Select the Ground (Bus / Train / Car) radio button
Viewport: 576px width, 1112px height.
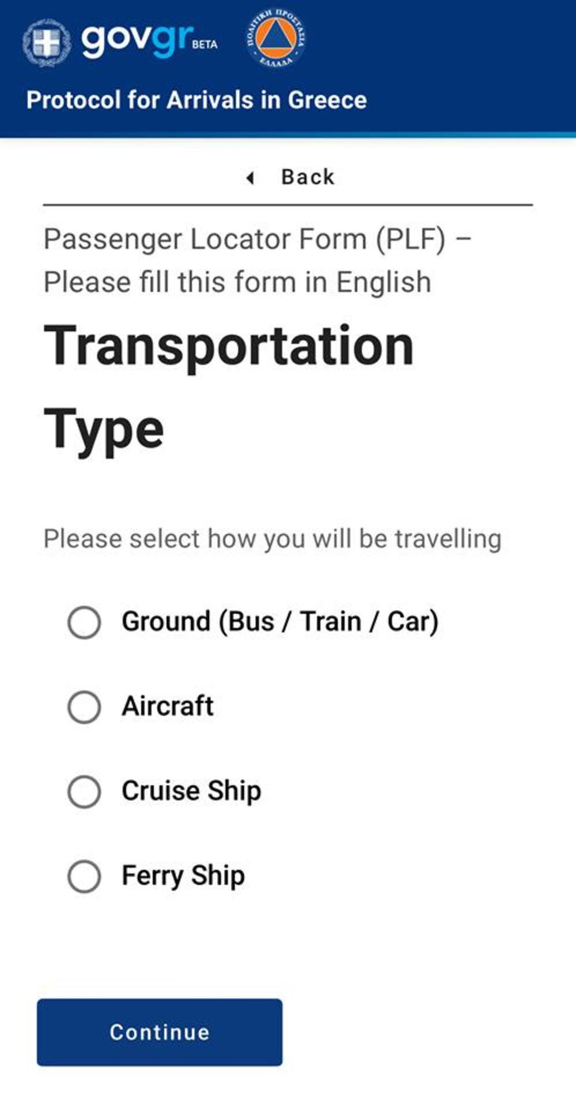click(x=84, y=622)
